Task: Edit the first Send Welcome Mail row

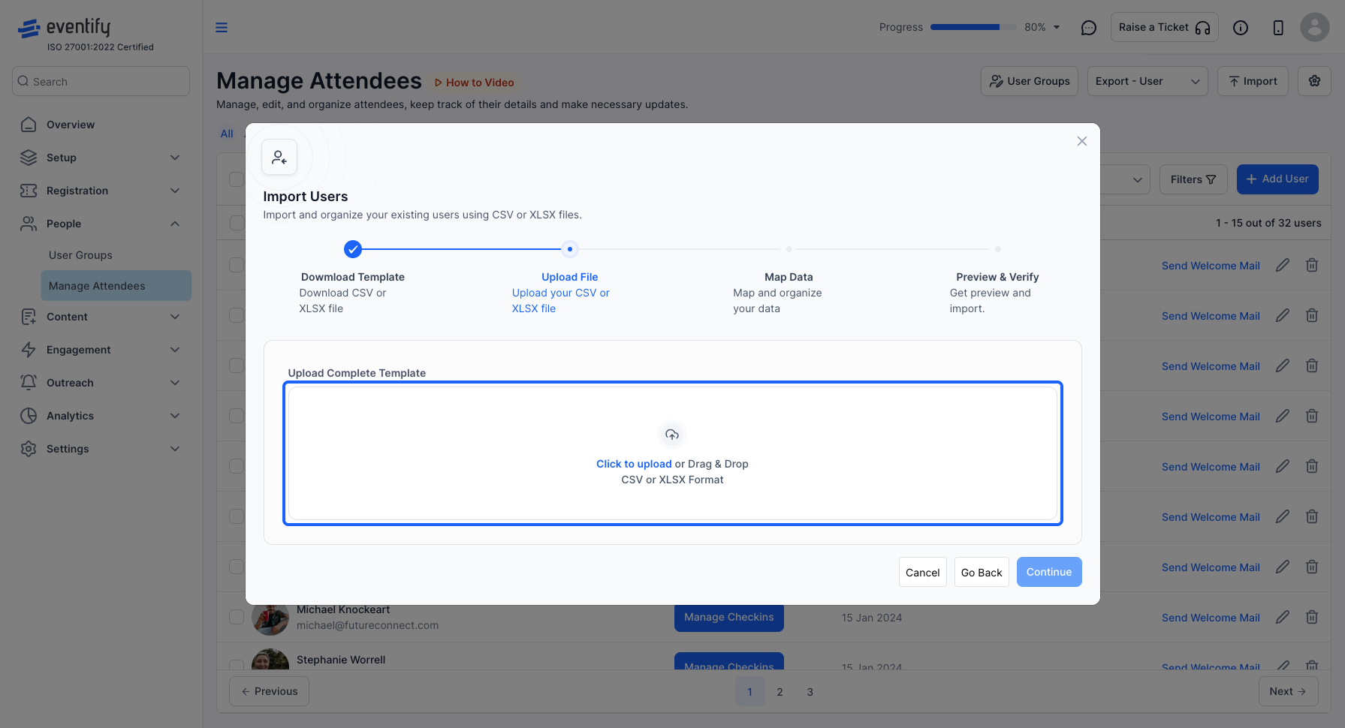Action: (1283, 265)
